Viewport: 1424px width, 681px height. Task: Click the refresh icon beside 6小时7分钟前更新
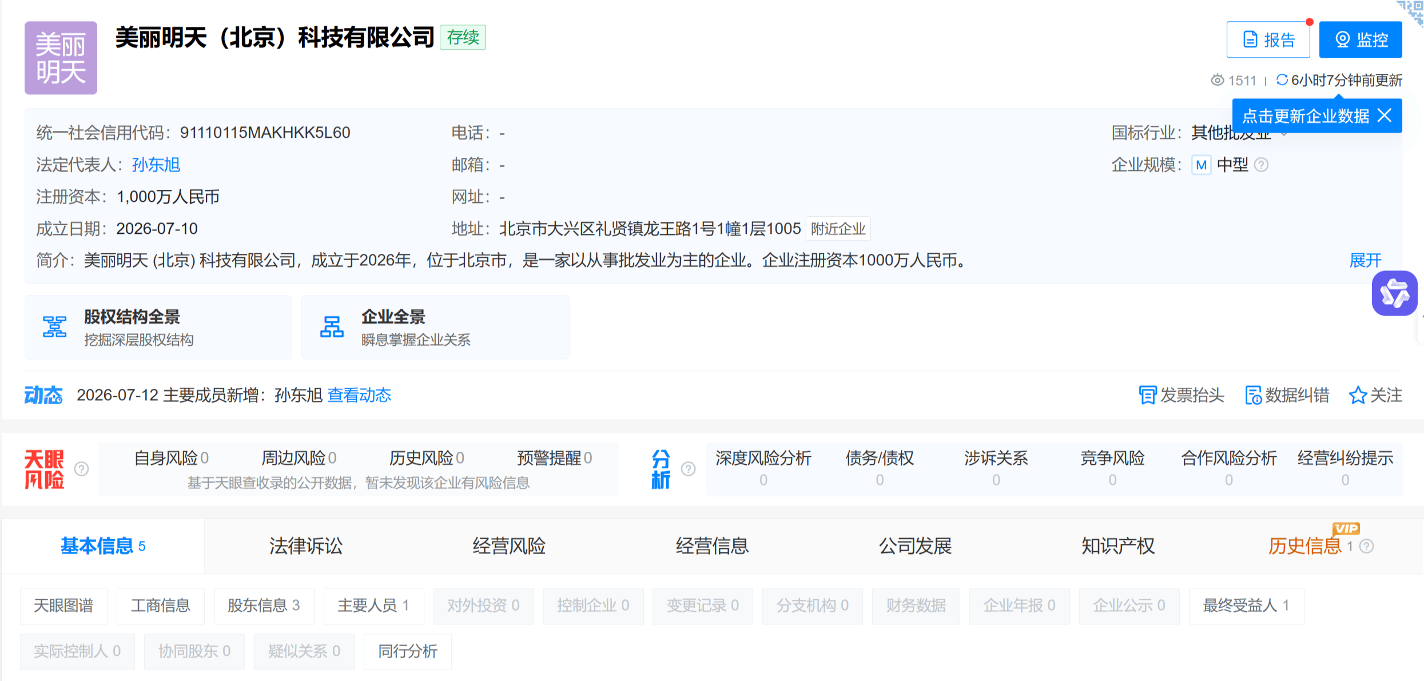point(1282,80)
